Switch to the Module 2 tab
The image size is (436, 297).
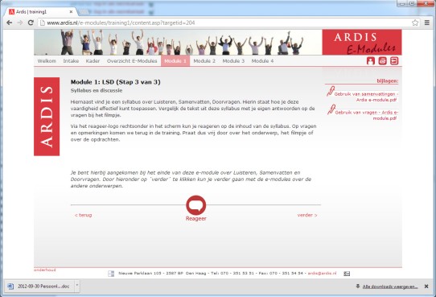(204, 61)
